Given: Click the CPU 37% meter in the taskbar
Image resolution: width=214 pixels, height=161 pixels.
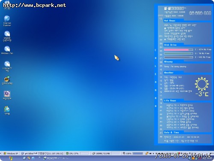Looking at the screenshot, I should click(72, 153).
